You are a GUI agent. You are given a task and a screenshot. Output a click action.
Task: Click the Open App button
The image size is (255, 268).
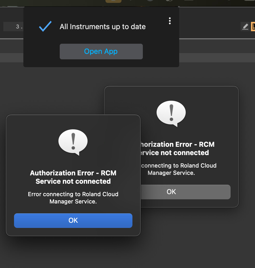coord(101,52)
